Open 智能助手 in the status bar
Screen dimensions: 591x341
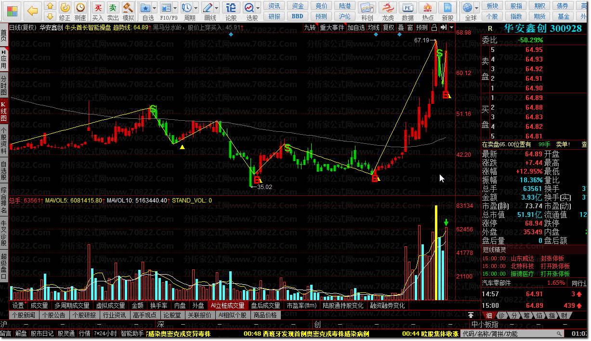(133, 334)
